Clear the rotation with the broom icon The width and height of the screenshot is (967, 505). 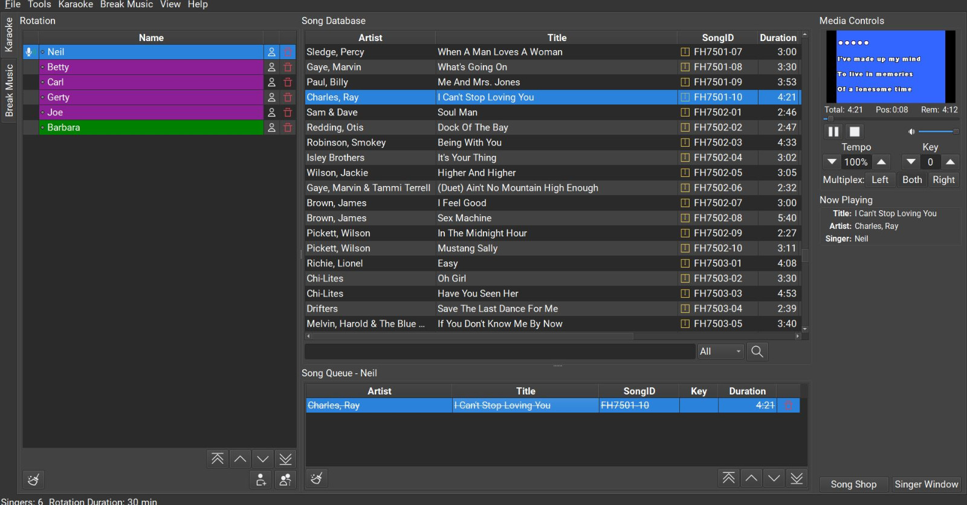[34, 480]
